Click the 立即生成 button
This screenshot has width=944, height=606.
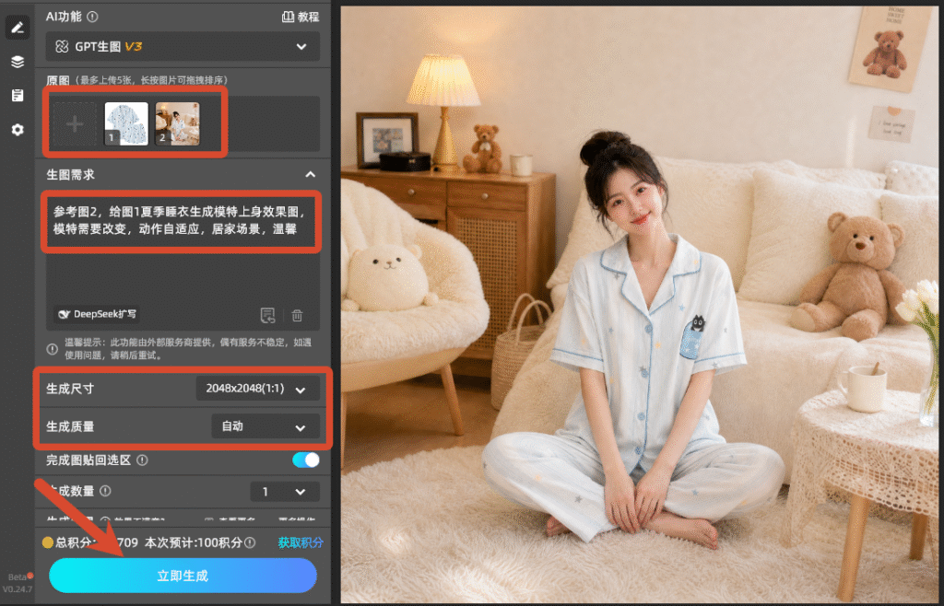pyautogui.click(x=183, y=576)
